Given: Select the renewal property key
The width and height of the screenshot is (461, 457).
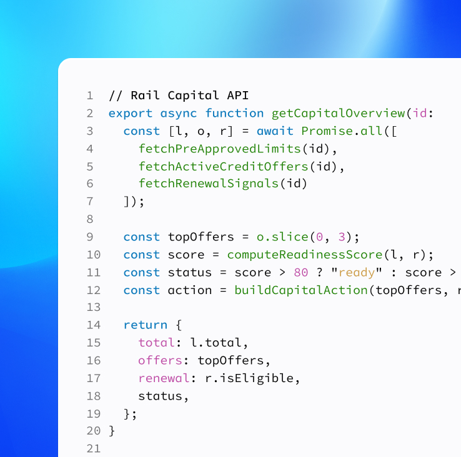Looking at the screenshot, I should [x=164, y=378].
